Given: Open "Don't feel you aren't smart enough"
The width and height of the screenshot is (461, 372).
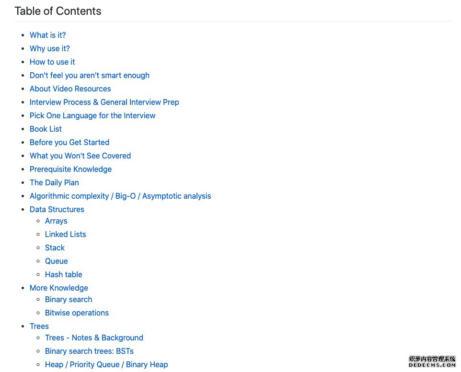Looking at the screenshot, I should [90, 76].
